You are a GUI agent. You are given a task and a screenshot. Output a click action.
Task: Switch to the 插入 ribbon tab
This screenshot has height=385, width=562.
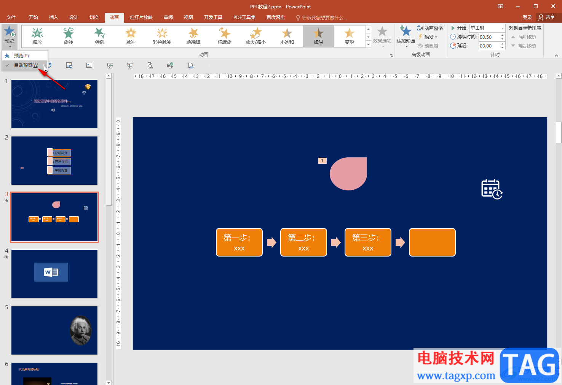54,17
